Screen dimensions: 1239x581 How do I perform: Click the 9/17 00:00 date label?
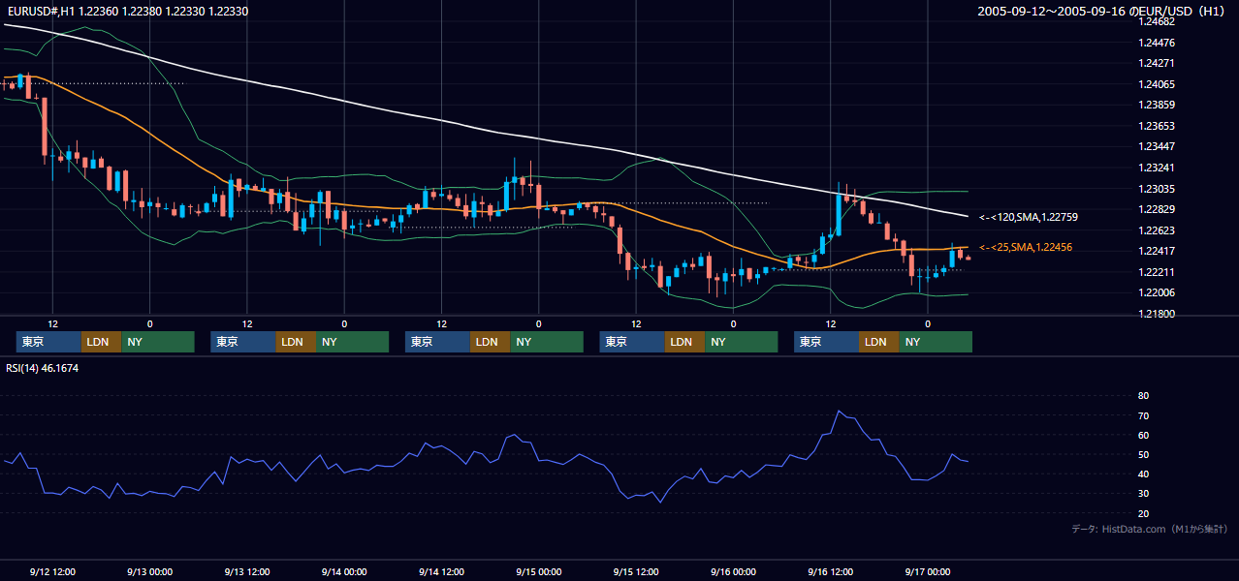click(x=928, y=571)
